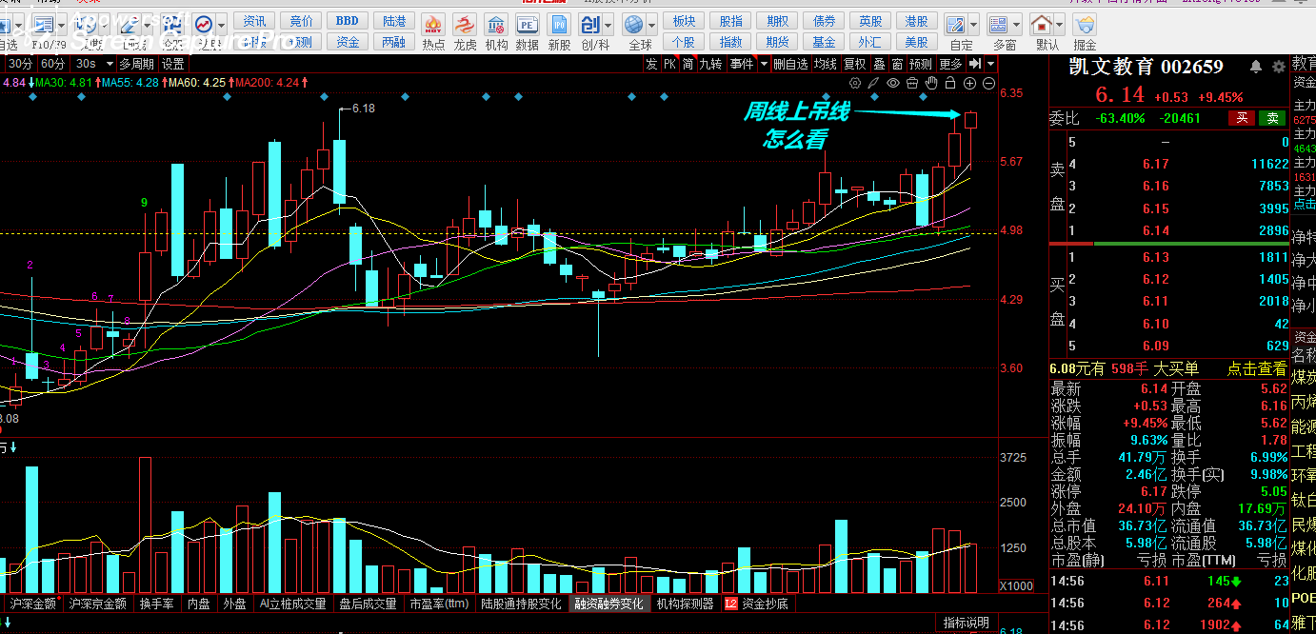The width and height of the screenshot is (1316, 634).
Task: Switch to 融资融券变化 tab
Action: [x=608, y=604]
